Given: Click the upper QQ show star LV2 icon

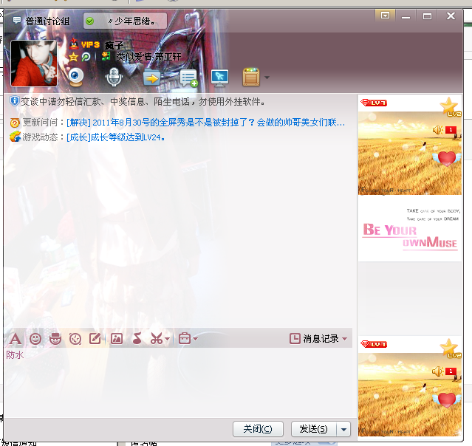Looking at the screenshot, I should click(x=450, y=107).
